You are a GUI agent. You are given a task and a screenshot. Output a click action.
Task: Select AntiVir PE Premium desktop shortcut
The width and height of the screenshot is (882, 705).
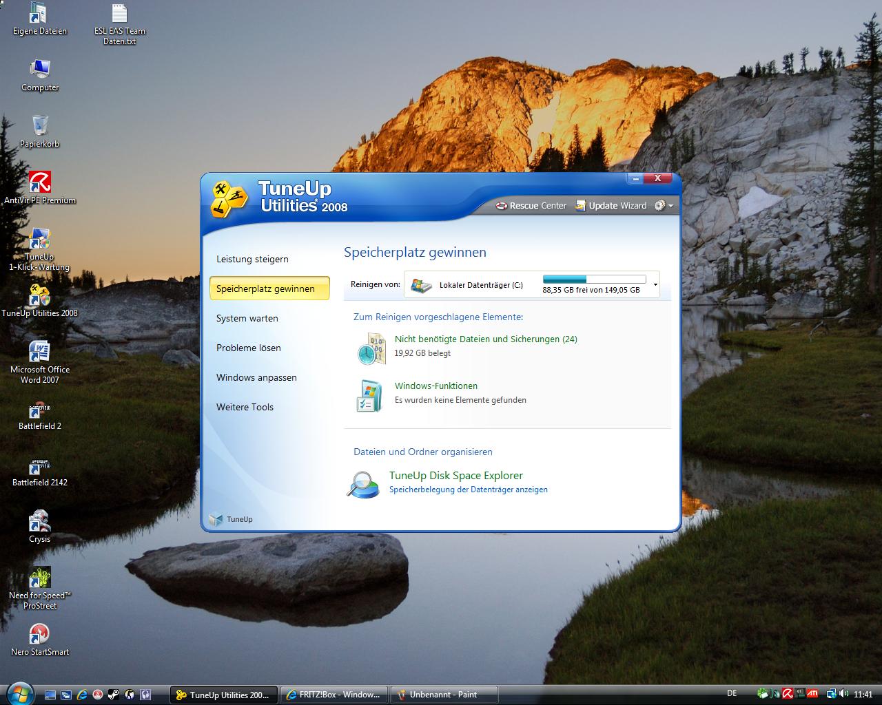point(40,189)
